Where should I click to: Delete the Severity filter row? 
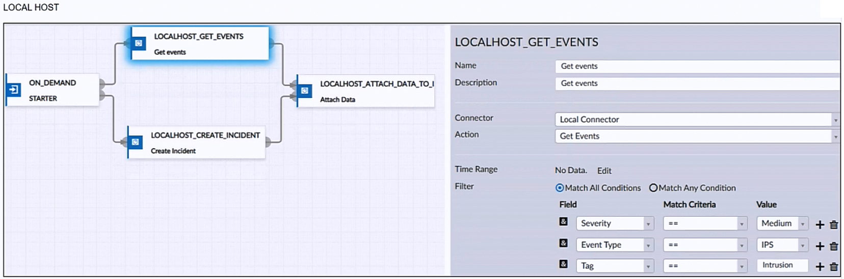click(834, 225)
